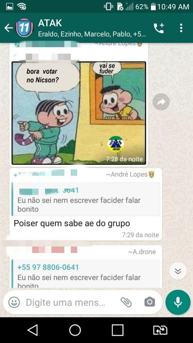Focus the 'Digite uma mens...' message field

point(66,303)
